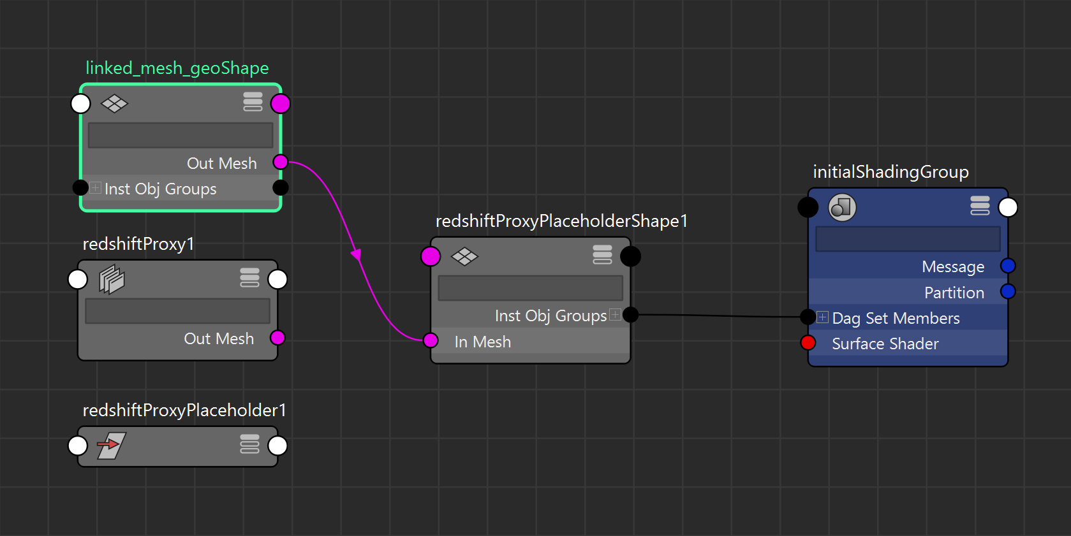Click white output port atop initialShadingGroup
Screen dimensions: 1071x536
pos(1008,207)
